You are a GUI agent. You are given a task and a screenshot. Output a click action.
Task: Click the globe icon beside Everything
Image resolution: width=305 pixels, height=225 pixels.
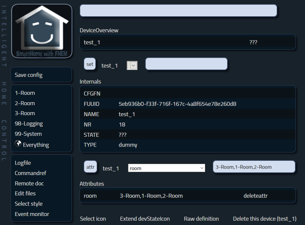pyautogui.click(x=18, y=144)
